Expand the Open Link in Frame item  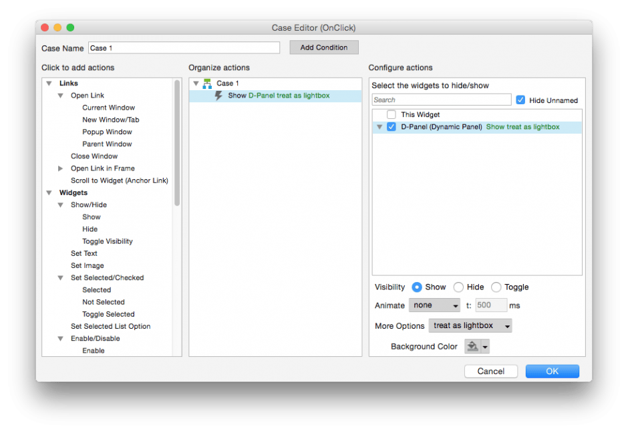point(61,168)
